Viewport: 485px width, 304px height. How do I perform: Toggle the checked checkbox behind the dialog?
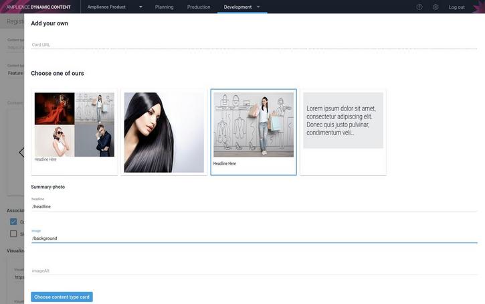point(13,222)
